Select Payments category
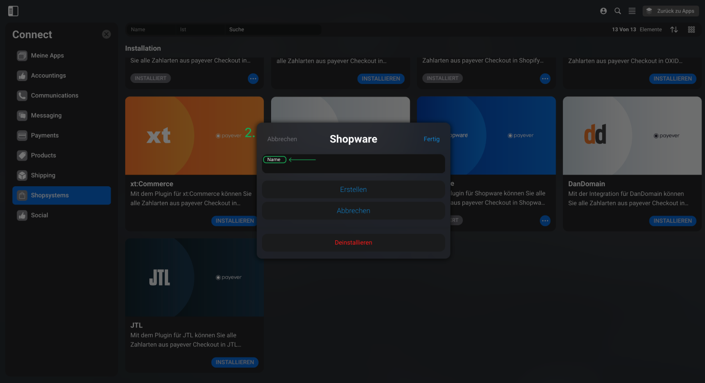 [x=61, y=136]
